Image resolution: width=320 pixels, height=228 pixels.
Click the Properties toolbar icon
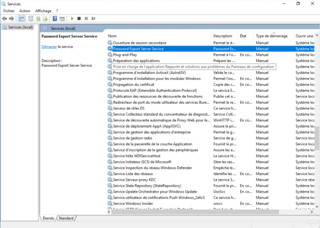[x=31, y=19]
